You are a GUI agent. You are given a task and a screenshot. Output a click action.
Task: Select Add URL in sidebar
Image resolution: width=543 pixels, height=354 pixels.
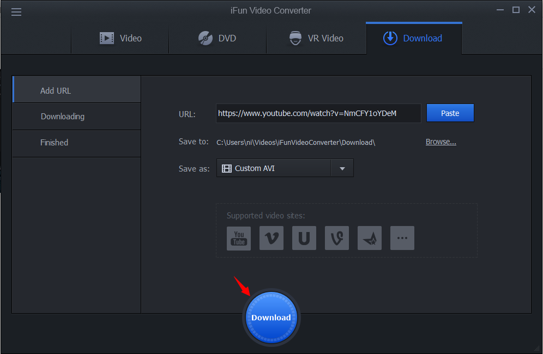coord(76,89)
